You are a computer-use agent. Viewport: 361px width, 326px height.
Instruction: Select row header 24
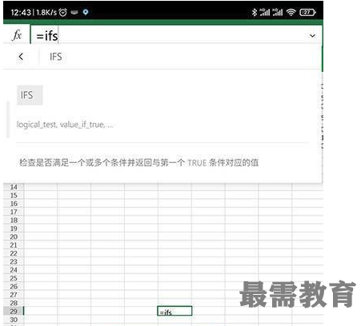(14, 270)
